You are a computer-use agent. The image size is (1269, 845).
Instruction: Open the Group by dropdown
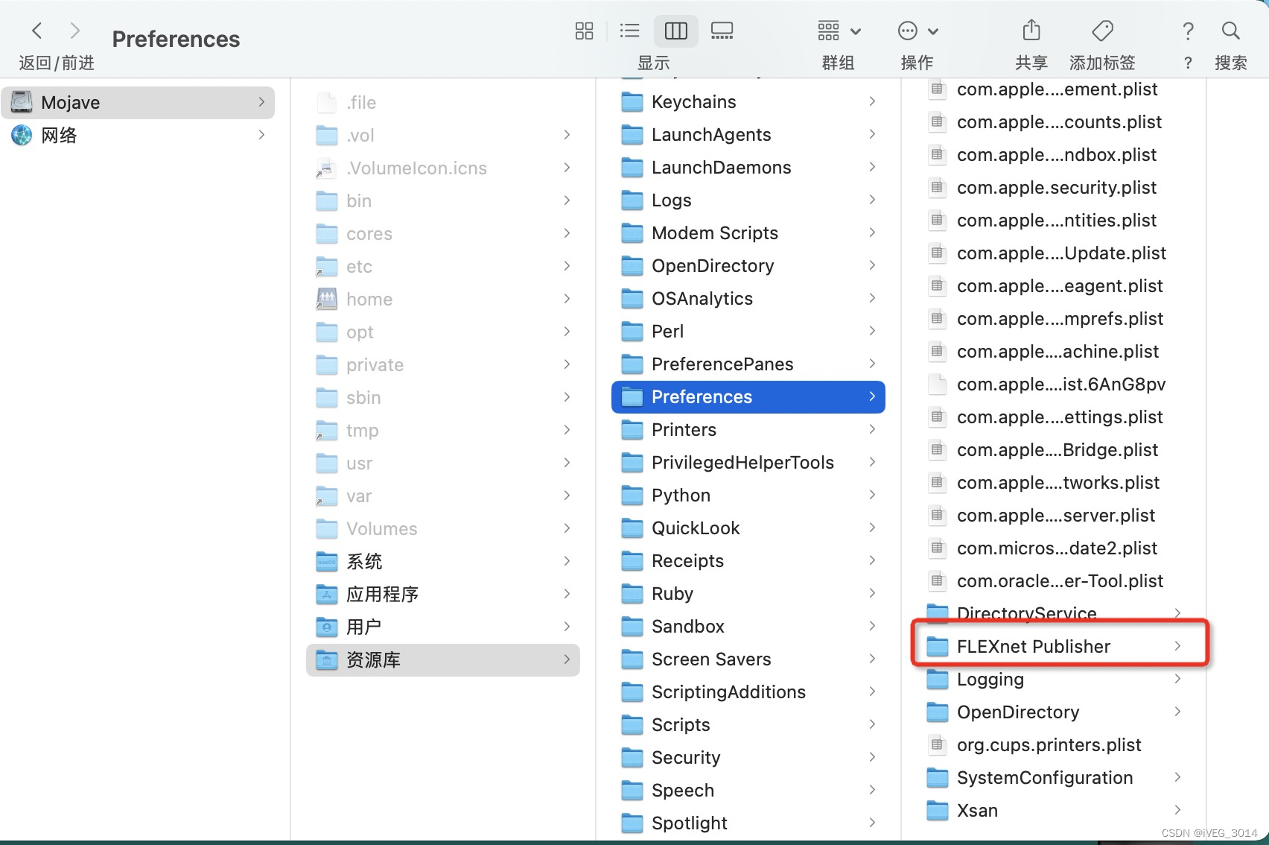(x=839, y=31)
